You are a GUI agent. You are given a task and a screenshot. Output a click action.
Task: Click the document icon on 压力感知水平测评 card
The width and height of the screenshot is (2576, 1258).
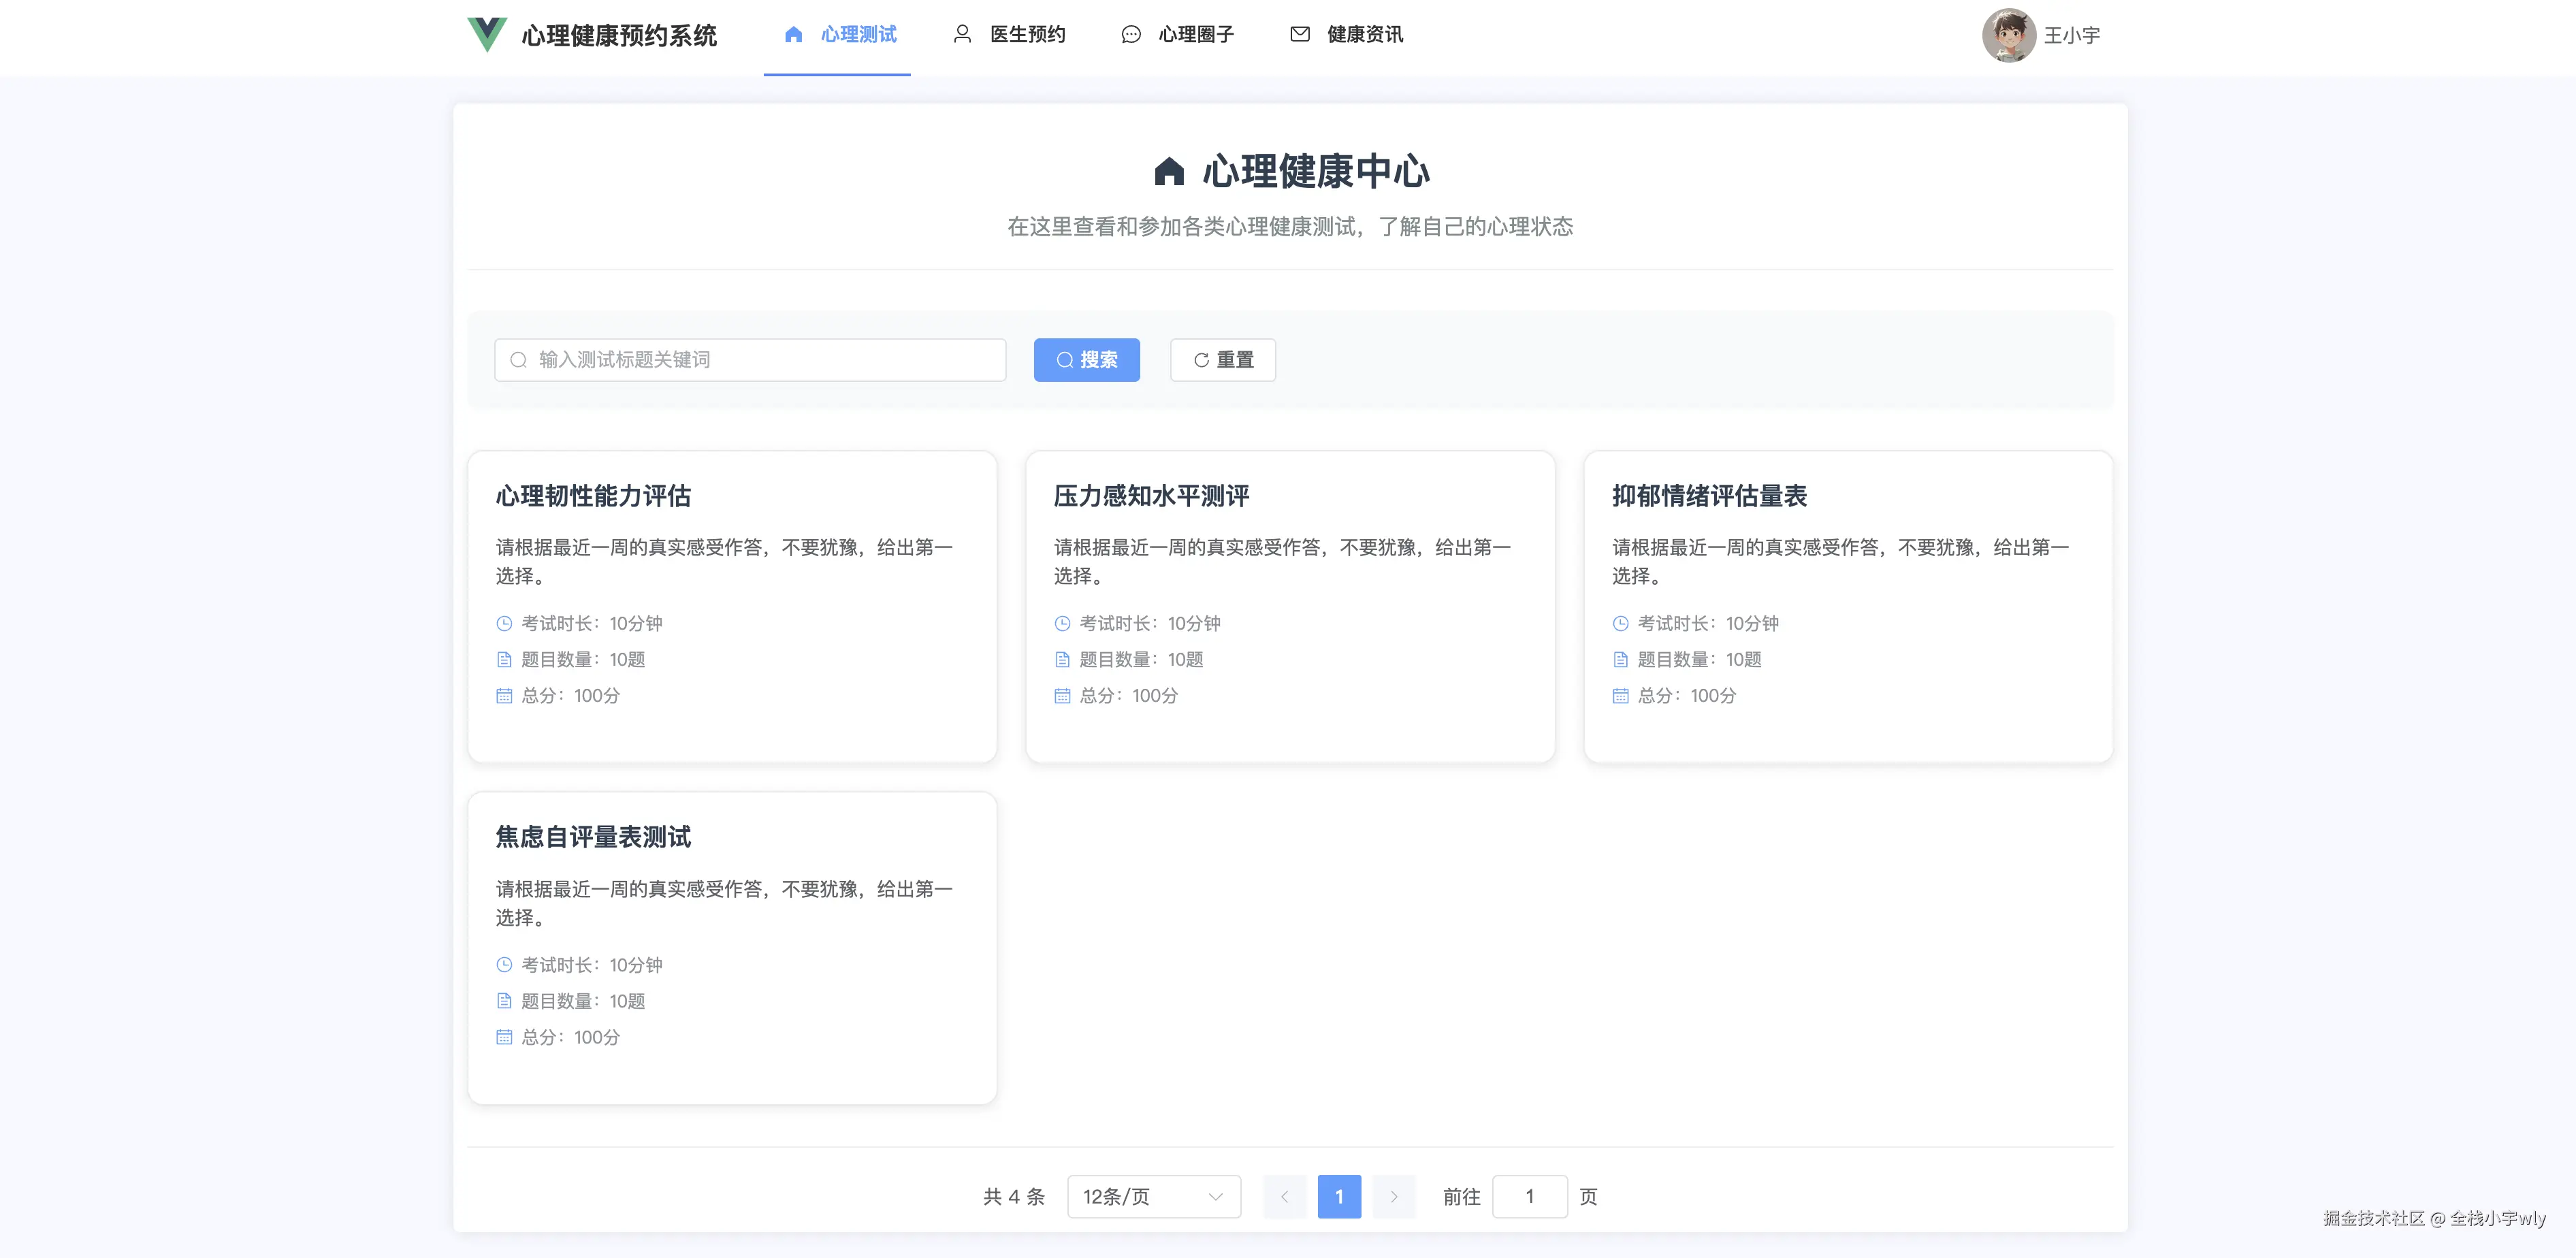tap(1062, 659)
